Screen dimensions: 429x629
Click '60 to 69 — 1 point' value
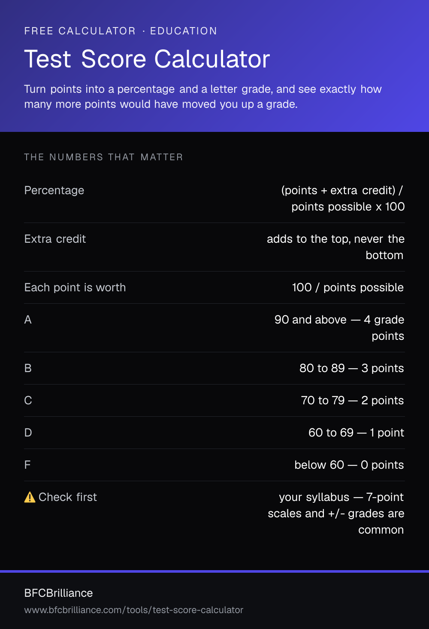356,433
